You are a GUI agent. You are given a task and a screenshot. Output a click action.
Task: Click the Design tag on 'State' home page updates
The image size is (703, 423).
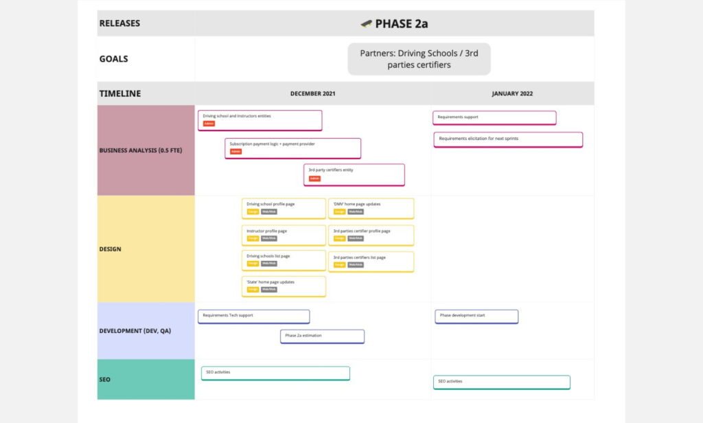tap(253, 289)
